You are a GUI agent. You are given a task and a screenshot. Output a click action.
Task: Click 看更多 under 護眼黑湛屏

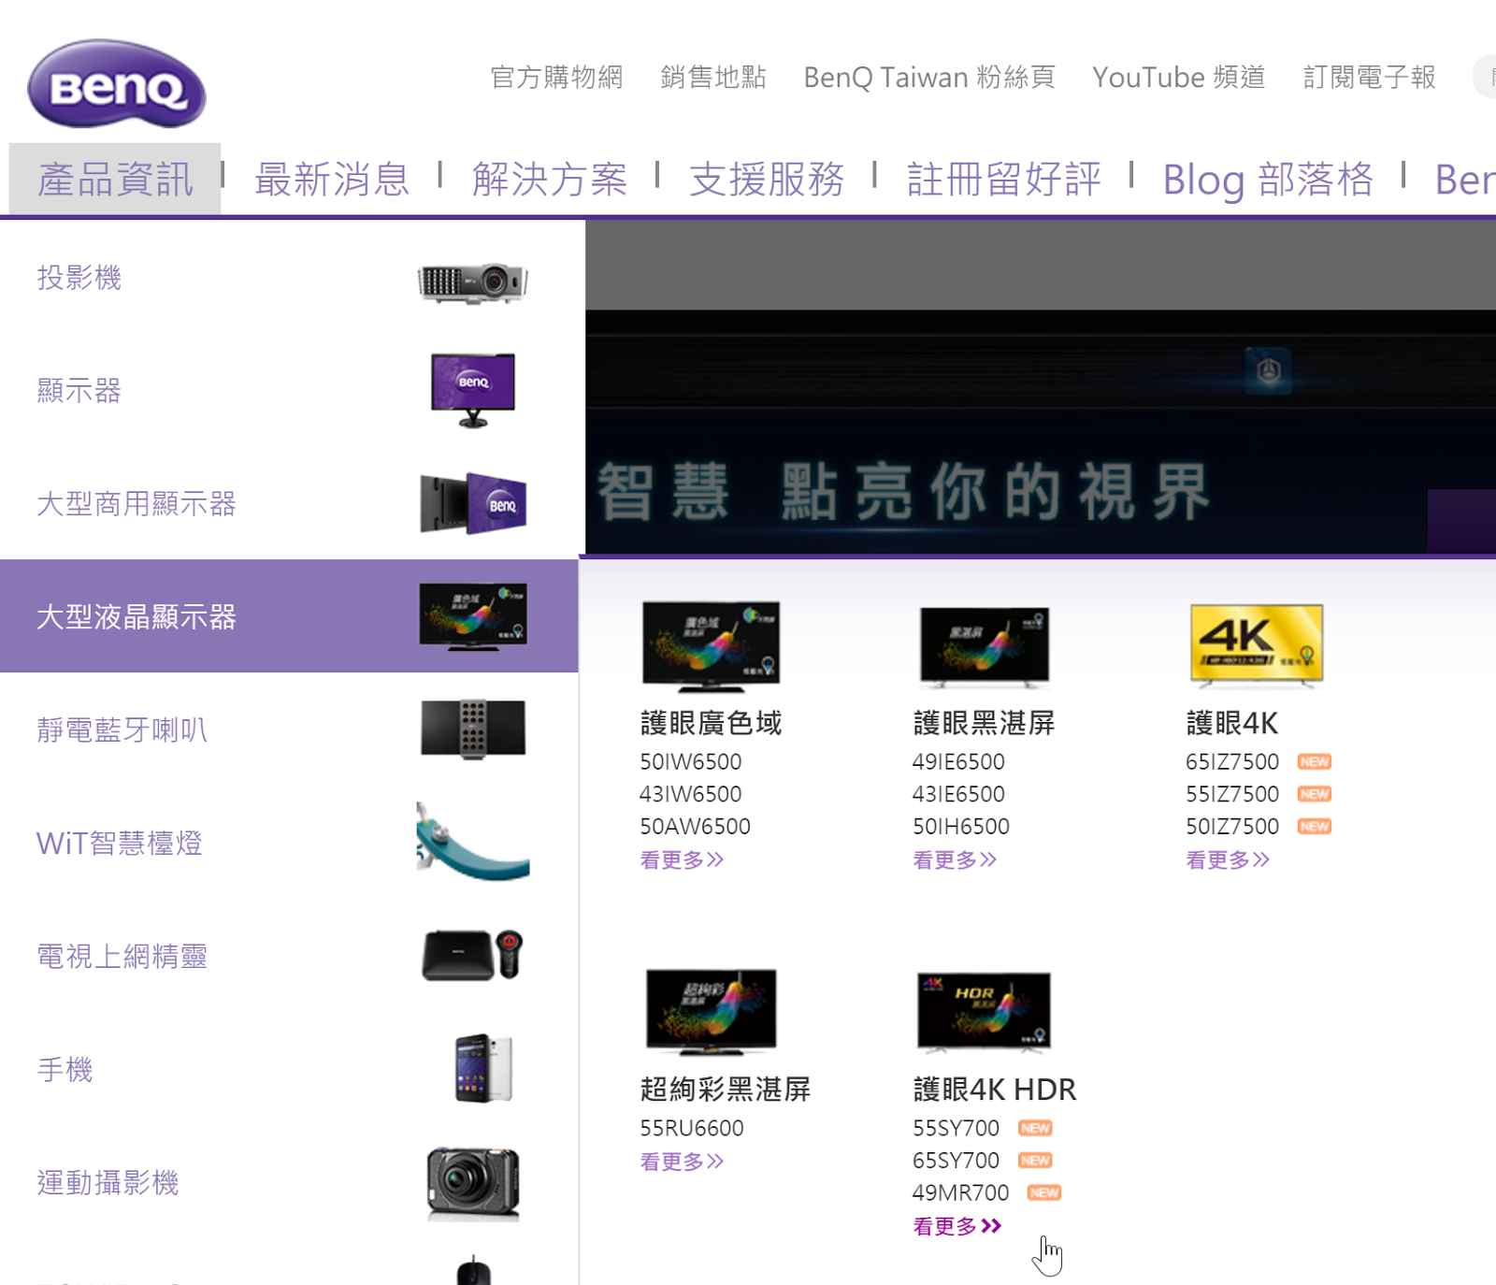pos(955,859)
